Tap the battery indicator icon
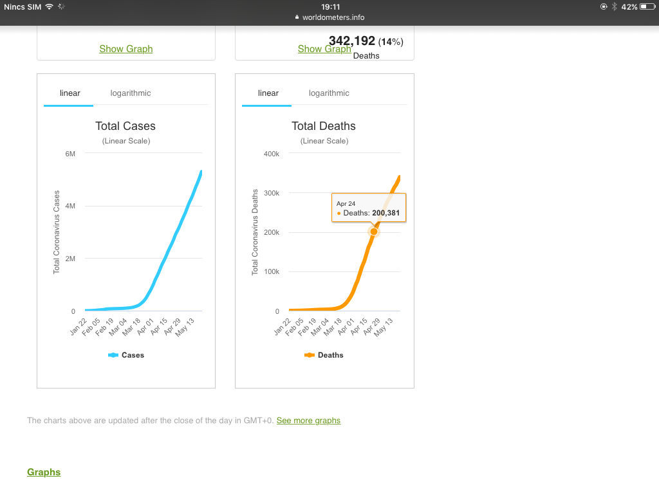The height and width of the screenshot is (494, 659). pyautogui.click(x=647, y=6)
